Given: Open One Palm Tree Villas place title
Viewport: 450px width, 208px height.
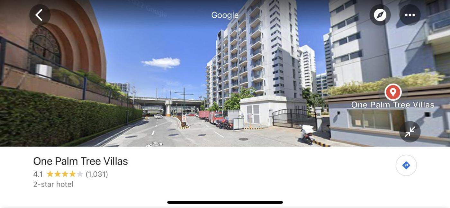Looking at the screenshot, I should (x=81, y=161).
